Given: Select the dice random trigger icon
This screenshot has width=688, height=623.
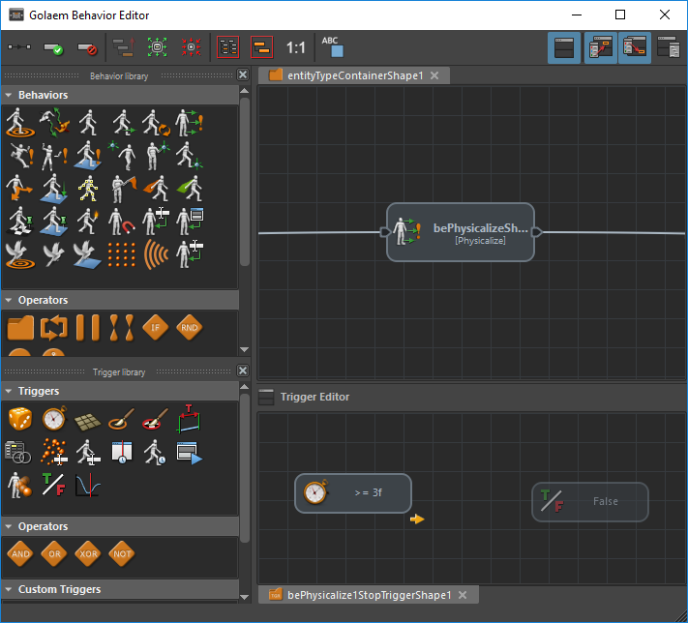Looking at the screenshot, I should [x=20, y=419].
